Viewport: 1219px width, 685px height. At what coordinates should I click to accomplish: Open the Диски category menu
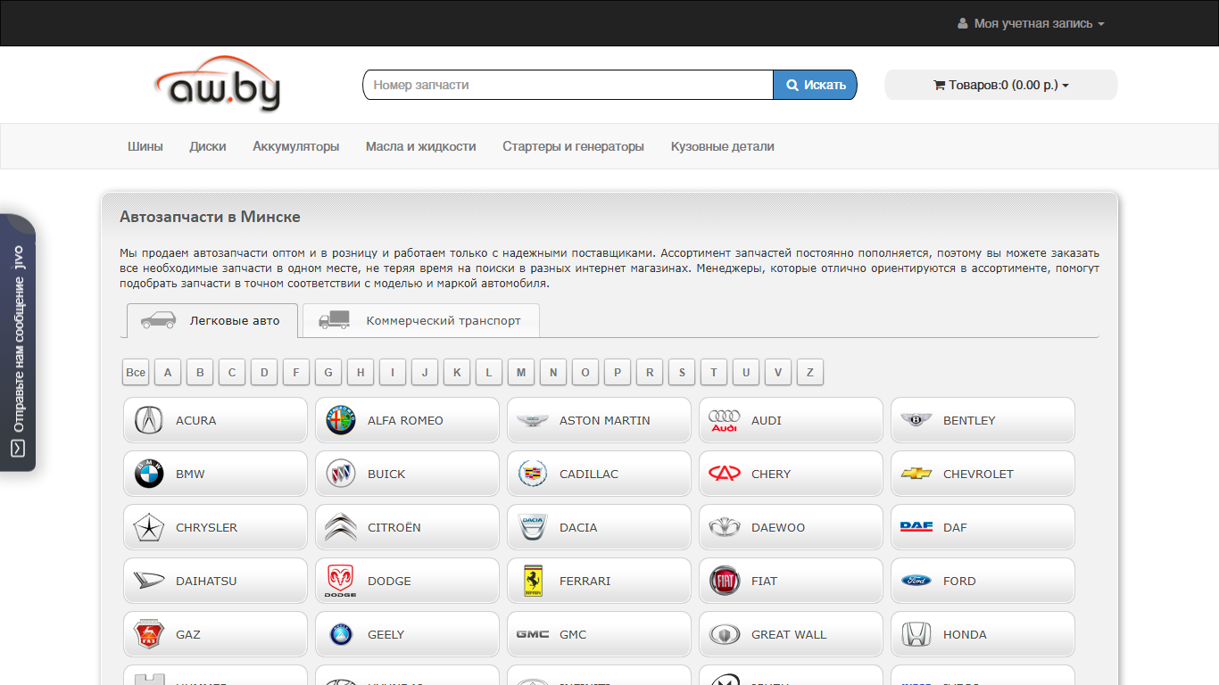tap(208, 146)
